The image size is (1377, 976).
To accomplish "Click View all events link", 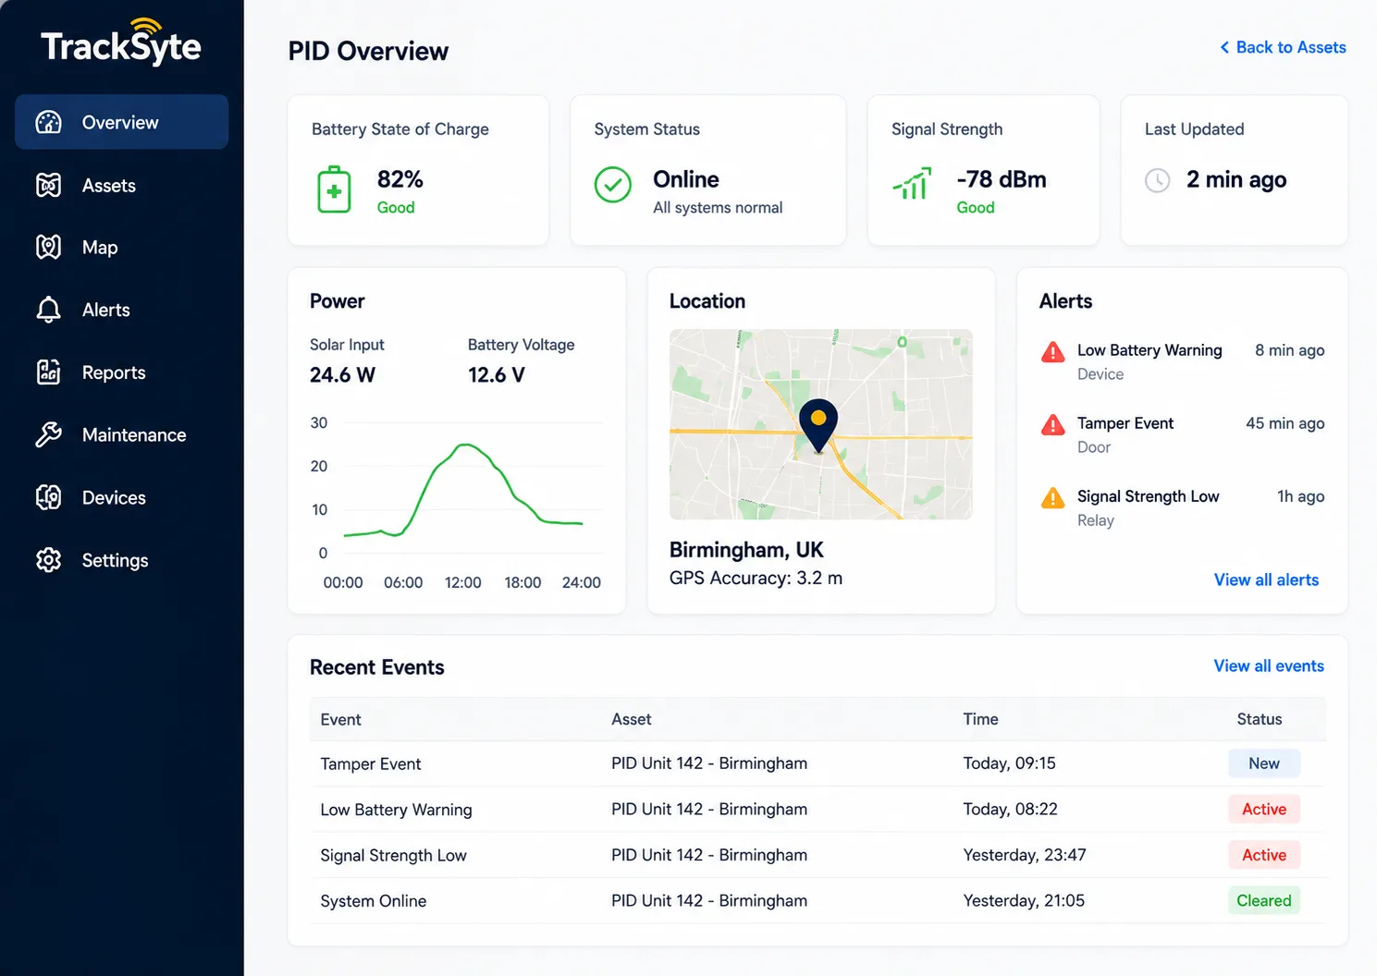I will 1269,665.
